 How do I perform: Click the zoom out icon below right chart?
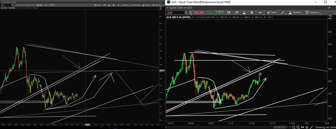pos(293,127)
